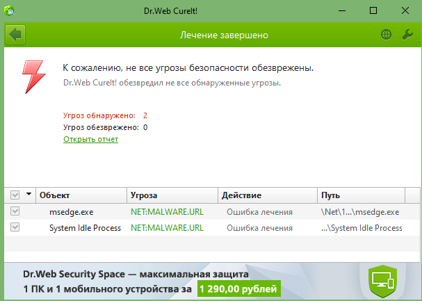Open language selection globe icon
422x301 pixels.
pos(387,35)
